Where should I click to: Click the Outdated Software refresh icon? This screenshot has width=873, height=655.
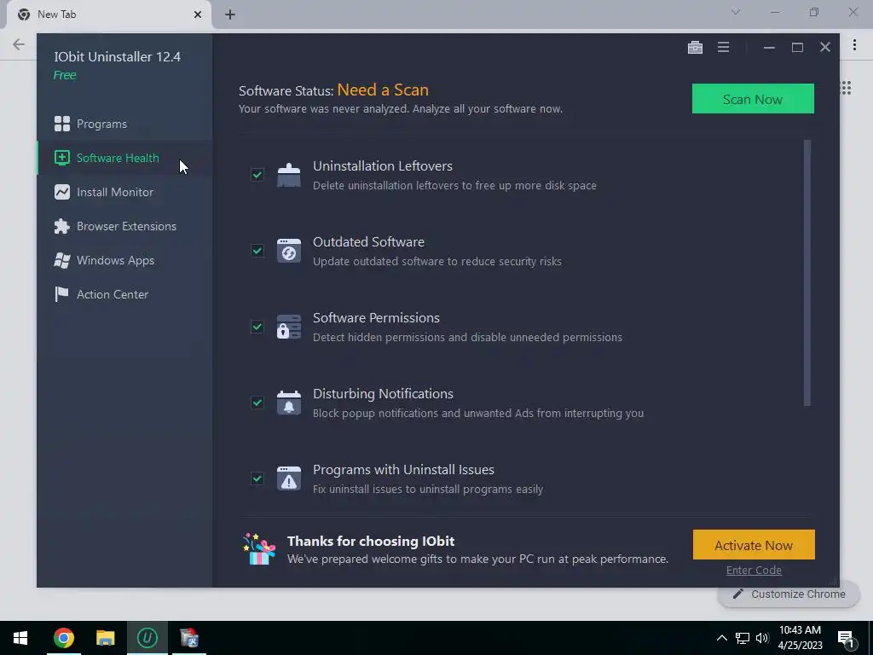point(289,251)
